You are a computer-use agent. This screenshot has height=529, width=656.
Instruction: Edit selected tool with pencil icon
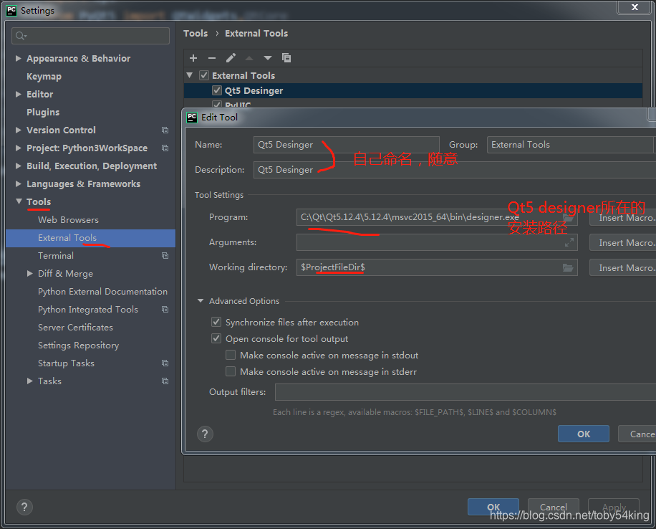tap(231, 58)
